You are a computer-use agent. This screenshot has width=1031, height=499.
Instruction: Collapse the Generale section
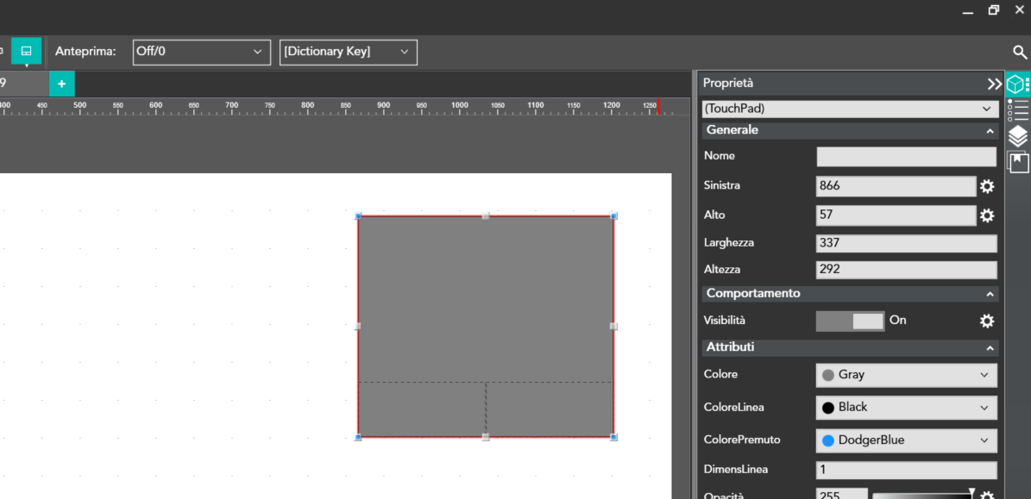[x=990, y=131]
